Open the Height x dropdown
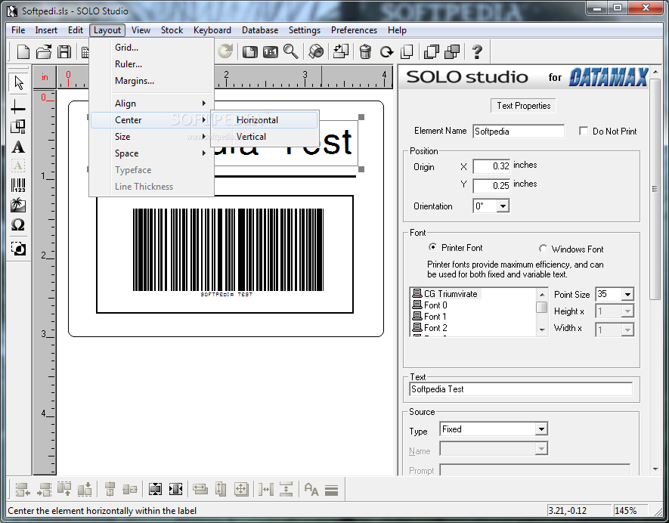 click(627, 311)
